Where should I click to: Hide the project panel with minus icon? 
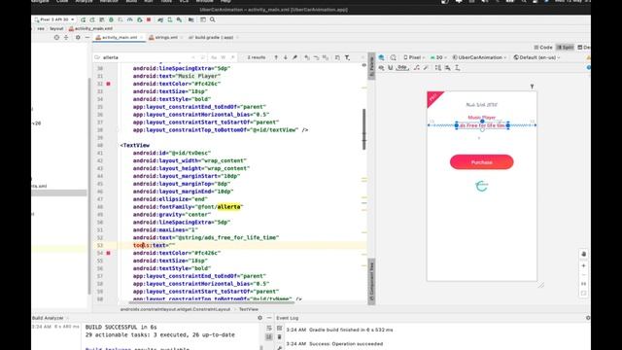[86, 37]
